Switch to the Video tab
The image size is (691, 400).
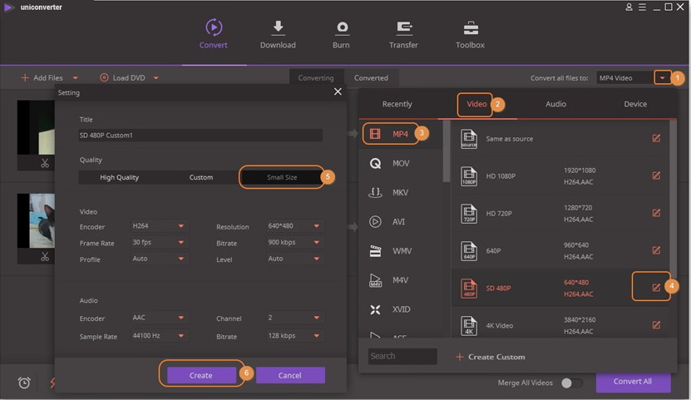(x=476, y=104)
